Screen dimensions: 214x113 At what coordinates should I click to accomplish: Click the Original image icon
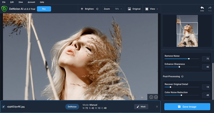(x=129, y=9)
